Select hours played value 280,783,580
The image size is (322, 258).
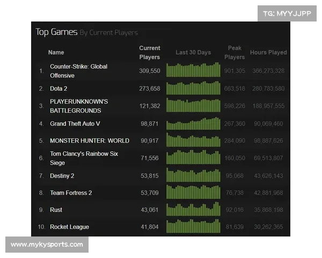[x=268, y=89]
